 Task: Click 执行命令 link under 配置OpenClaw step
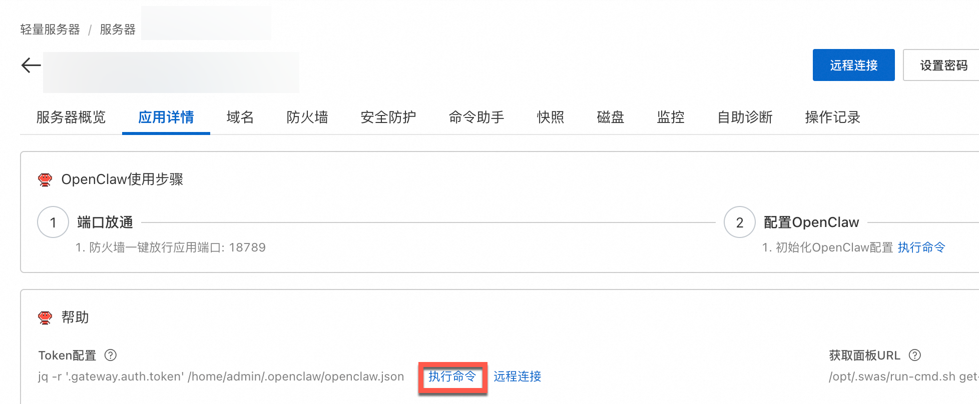coord(921,247)
